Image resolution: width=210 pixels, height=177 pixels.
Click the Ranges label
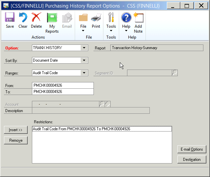[12, 73]
